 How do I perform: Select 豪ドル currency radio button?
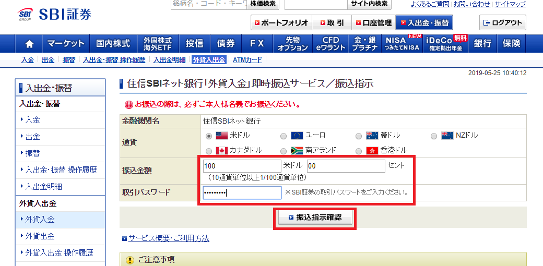359,136
